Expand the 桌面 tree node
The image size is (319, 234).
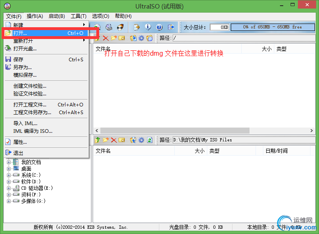click(9, 169)
